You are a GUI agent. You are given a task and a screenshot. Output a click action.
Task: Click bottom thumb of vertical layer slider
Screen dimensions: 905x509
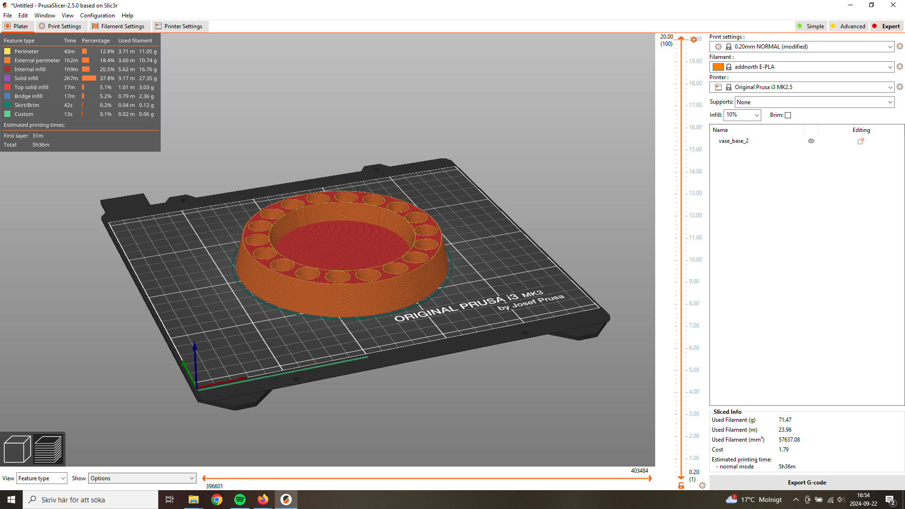click(x=681, y=477)
